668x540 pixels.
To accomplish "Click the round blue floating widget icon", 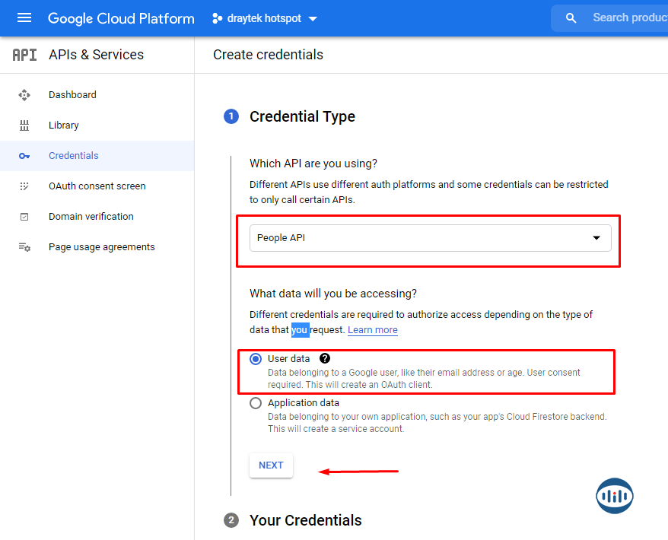I will coord(615,496).
